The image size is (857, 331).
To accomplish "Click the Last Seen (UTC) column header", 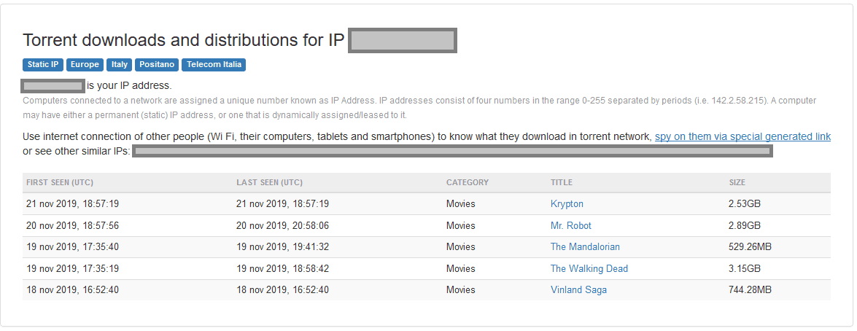I will (269, 182).
